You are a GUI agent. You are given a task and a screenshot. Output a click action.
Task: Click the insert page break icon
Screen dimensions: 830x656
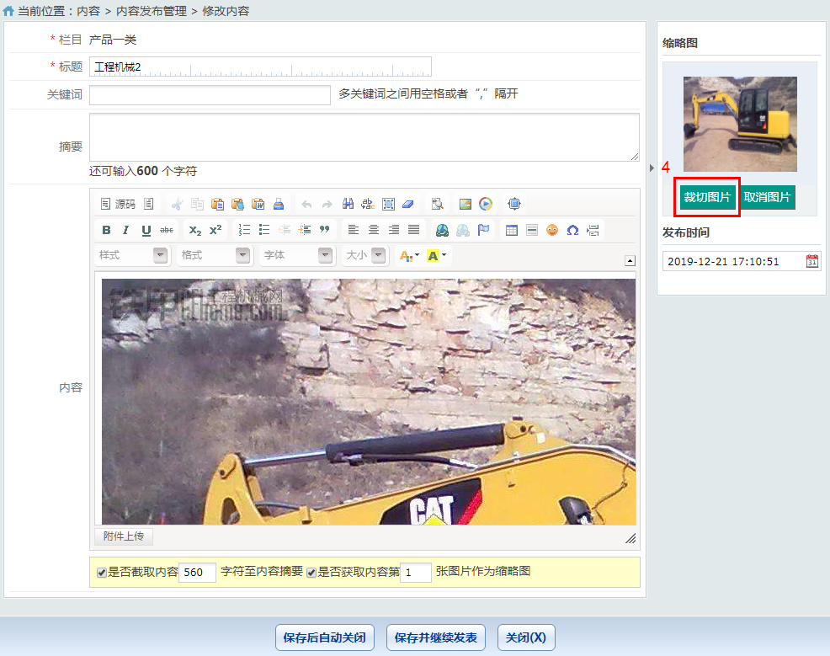point(593,230)
